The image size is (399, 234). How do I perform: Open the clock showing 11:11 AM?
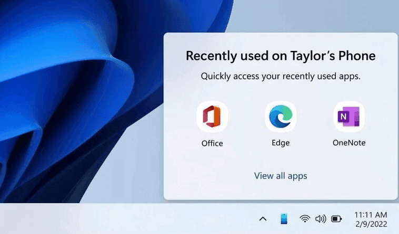pyautogui.click(x=371, y=215)
